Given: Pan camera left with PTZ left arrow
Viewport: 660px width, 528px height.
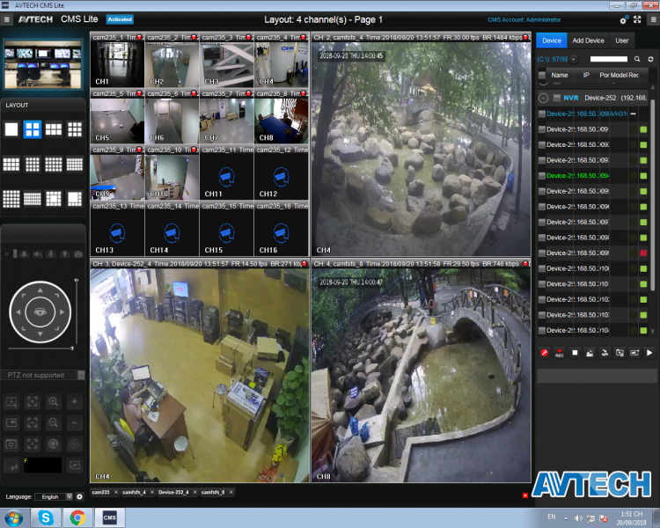Looking at the screenshot, I should (x=18, y=312).
